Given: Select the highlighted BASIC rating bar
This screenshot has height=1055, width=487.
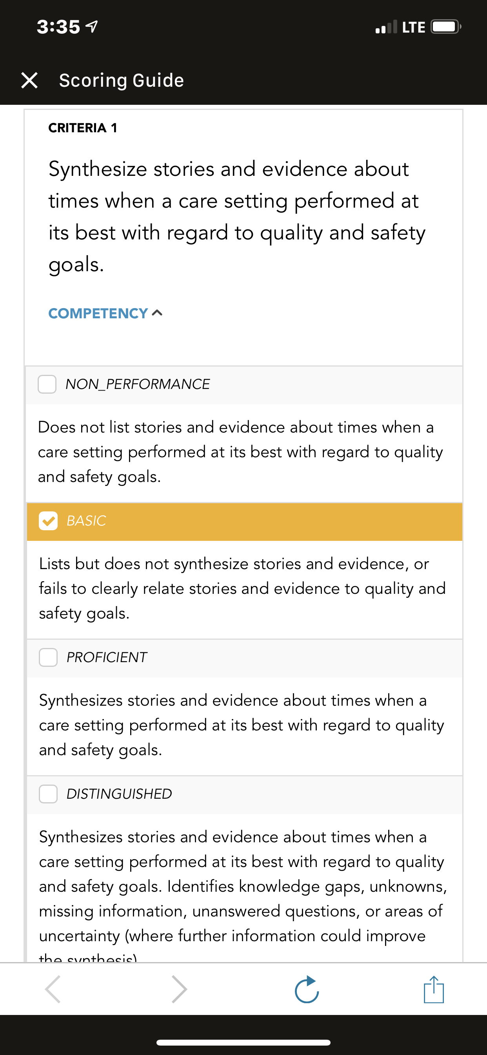Looking at the screenshot, I should coord(244,522).
